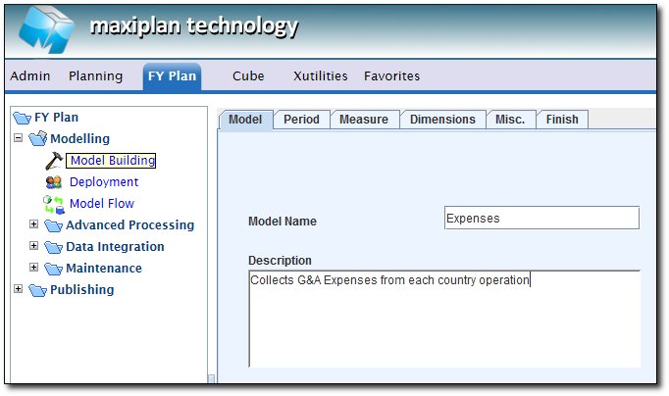Open the Xutilities menu

pyautogui.click(x=319, y=75)
